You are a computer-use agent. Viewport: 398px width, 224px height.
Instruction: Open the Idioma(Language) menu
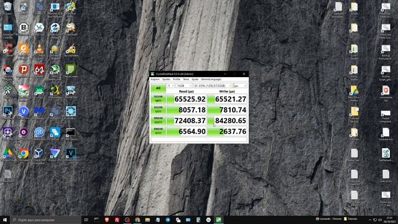pyautogui.click(x=211, y=79)
